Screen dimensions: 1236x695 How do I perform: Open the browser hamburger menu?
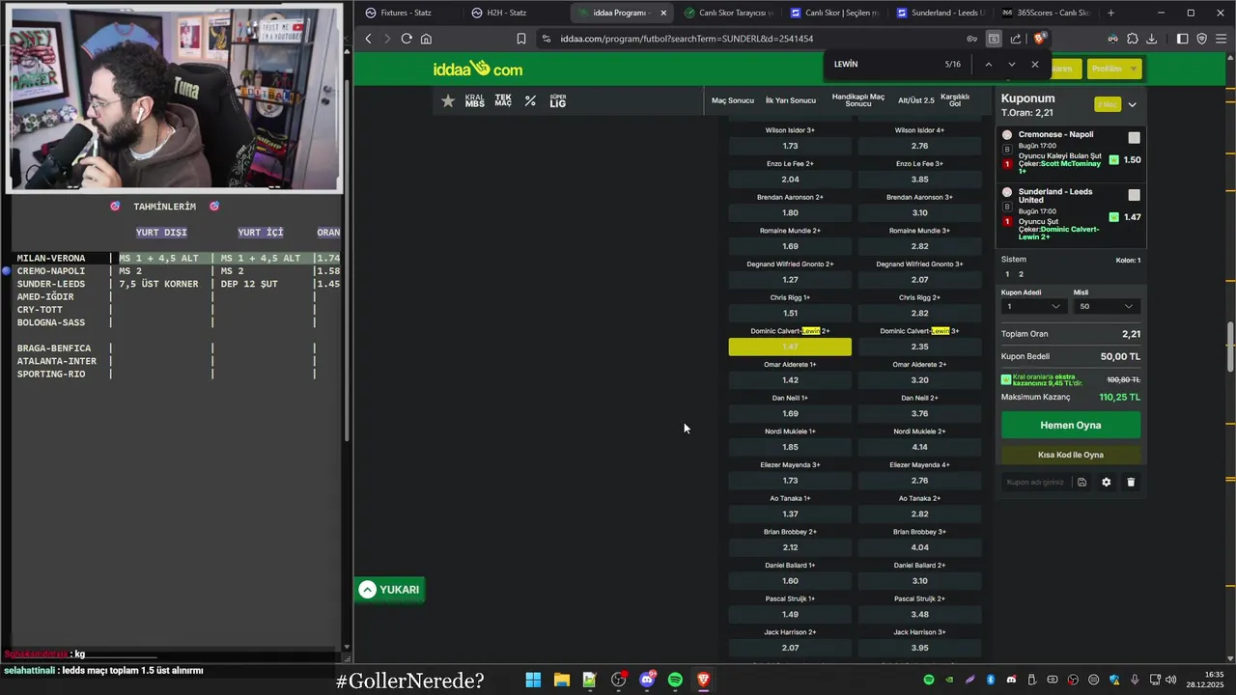[1222, 39]
